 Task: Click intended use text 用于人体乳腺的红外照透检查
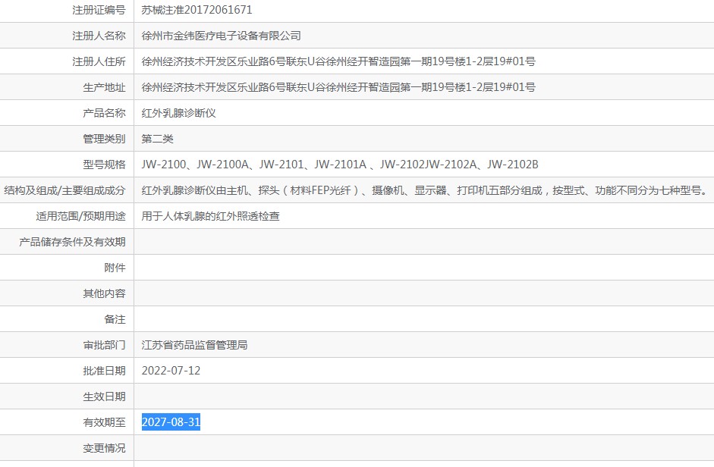(210, 216)
